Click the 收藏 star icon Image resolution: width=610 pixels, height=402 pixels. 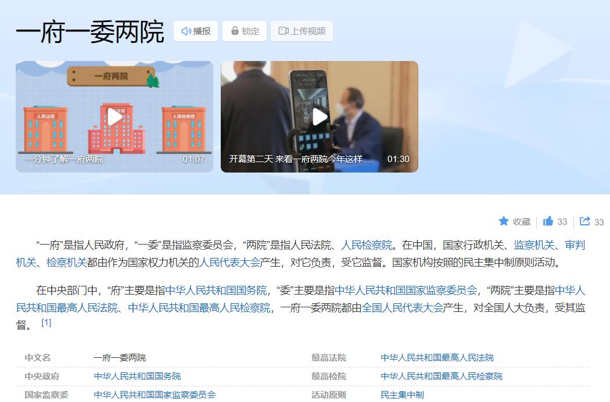[504, 221]
